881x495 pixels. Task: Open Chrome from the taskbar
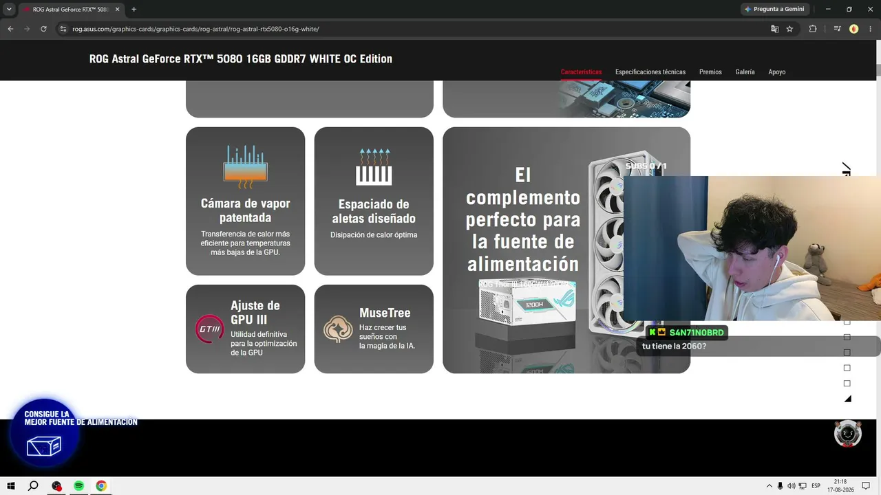[x=101, y=486]
